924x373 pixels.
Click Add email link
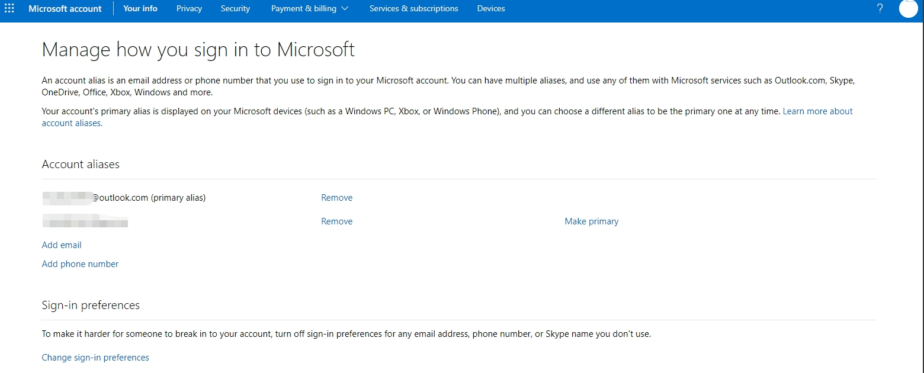pos(62,245)
